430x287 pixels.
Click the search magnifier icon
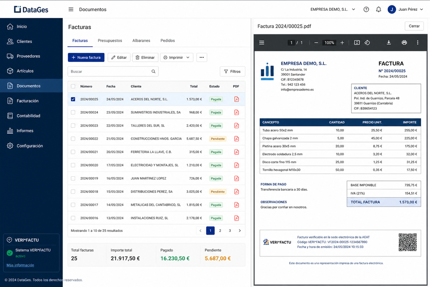click(153, 71)
